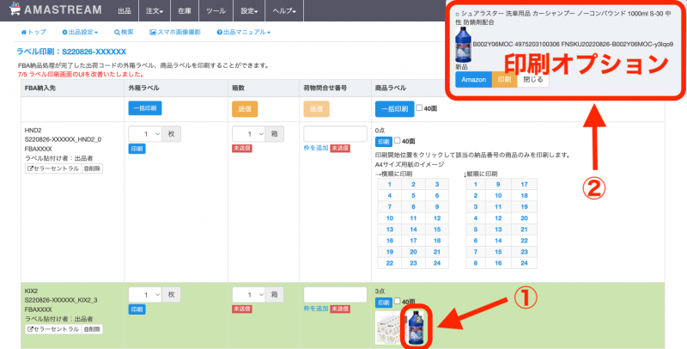Select position 8 in 縦順に印刷 grid
The width and height of the screenshot is (687, 349).
[476, 263]
